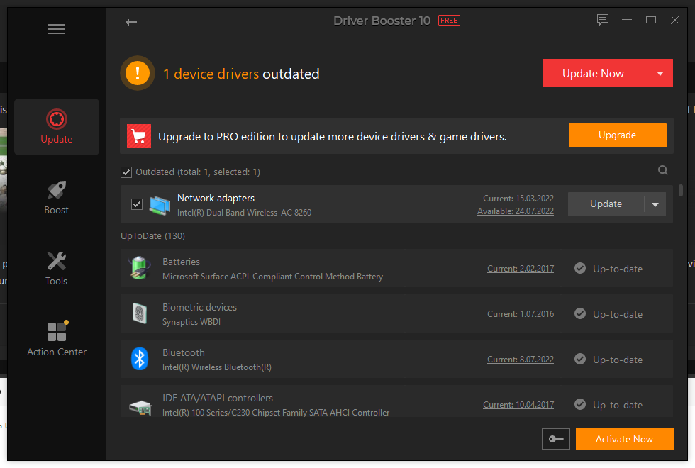Maximize the Driver Booster window

(x=651, y=20)
